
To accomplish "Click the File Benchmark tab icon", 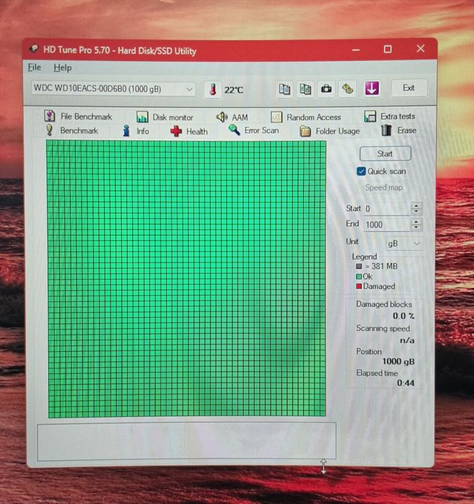I will (x=50, y=116).
